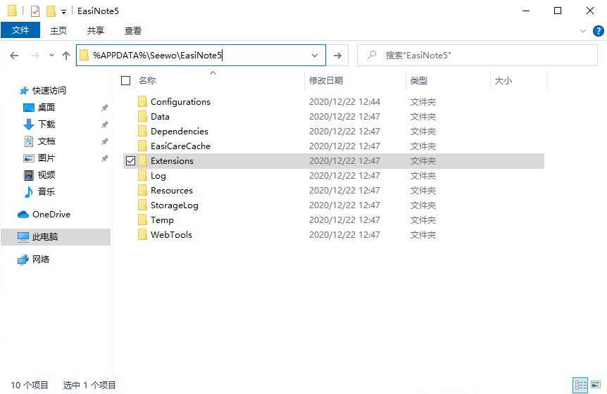This screenshot has height=394, width=607.
Task: Open 图片 in the sidebar
Action: 46,158
